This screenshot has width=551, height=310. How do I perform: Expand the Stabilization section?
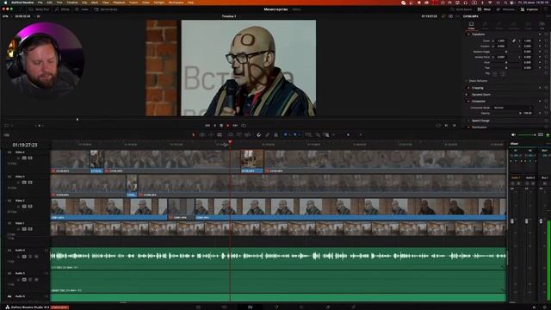pos(480,127)
